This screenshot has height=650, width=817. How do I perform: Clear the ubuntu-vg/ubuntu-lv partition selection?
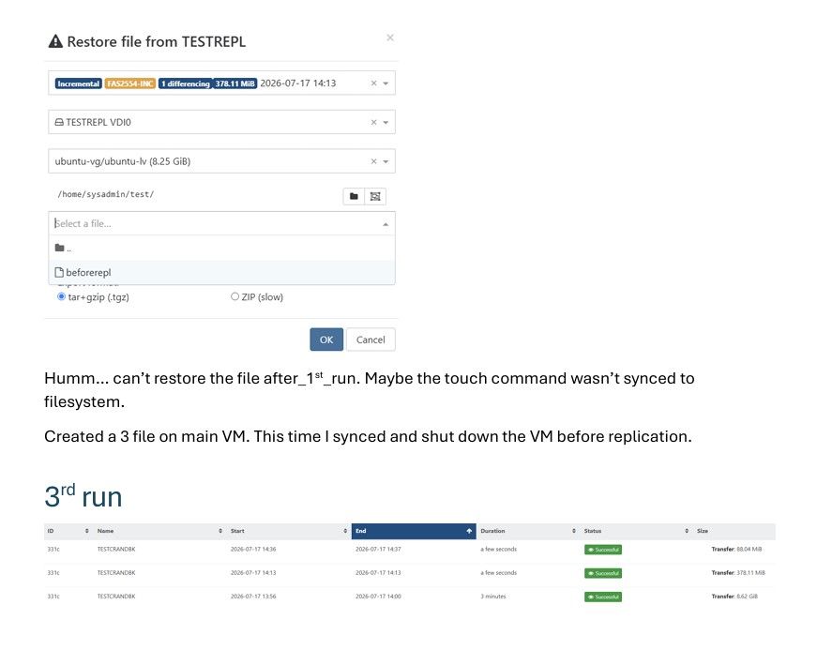coord(373,161)
